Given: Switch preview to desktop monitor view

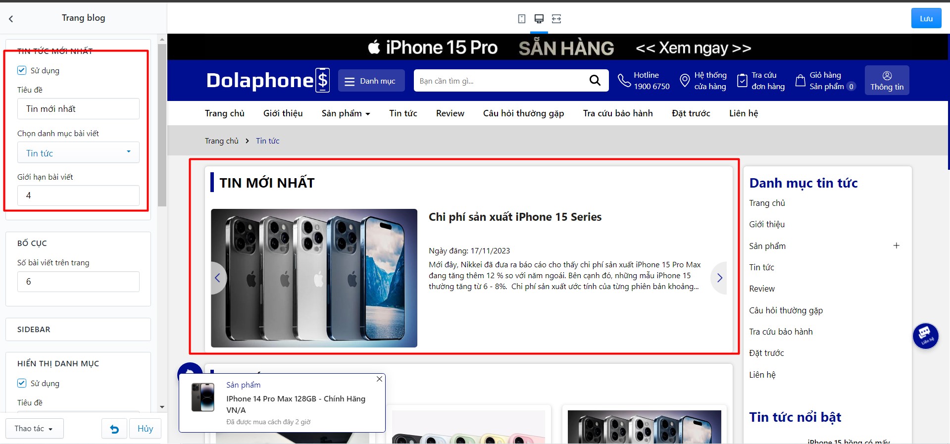Looking at the screenshot, I should 539,19.
